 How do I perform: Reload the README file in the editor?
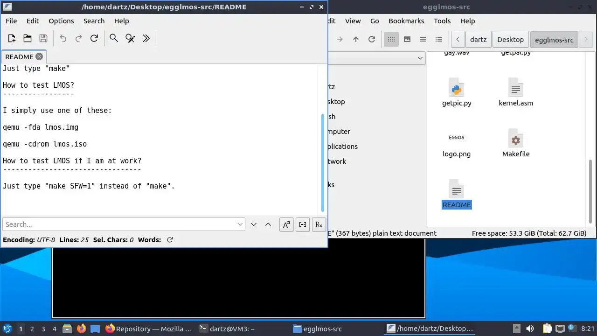click(94, 38)
